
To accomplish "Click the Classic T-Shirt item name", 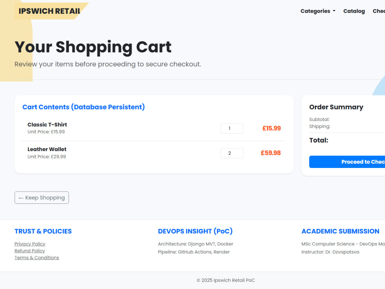I will 47,124.
